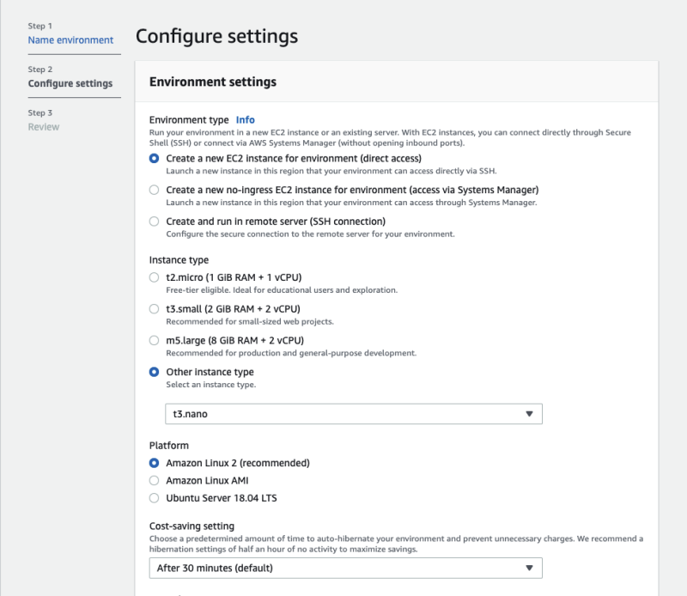The width and height of the screenshot is (687, 596).
Task: Choose the m5.large instance type
Action: click(154, 341)
